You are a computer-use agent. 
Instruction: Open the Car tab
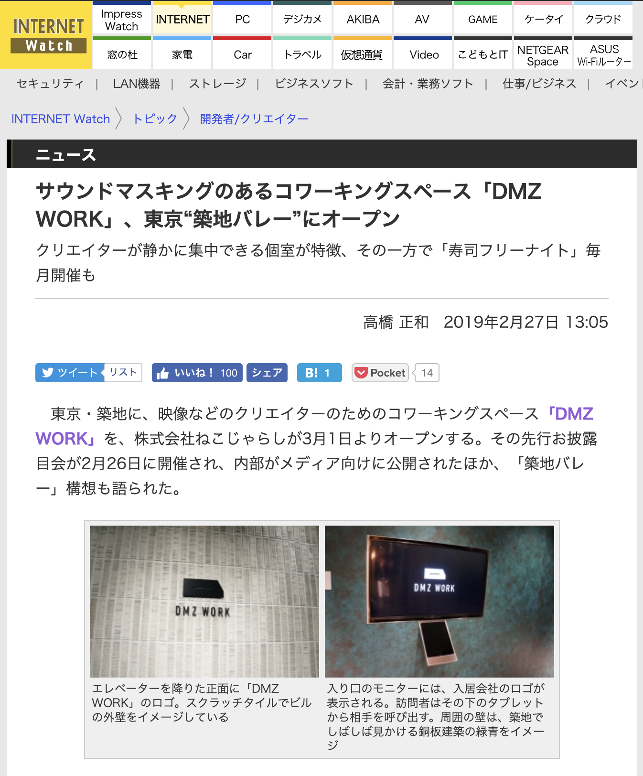point(242,53)
